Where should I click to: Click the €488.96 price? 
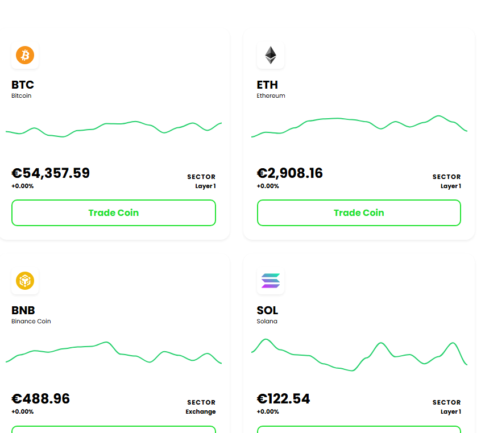click(x=40, y=399)
